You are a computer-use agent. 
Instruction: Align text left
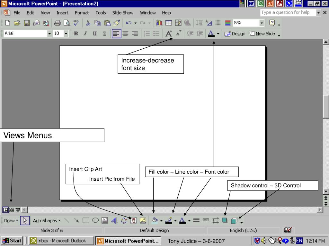coord(116,33)
